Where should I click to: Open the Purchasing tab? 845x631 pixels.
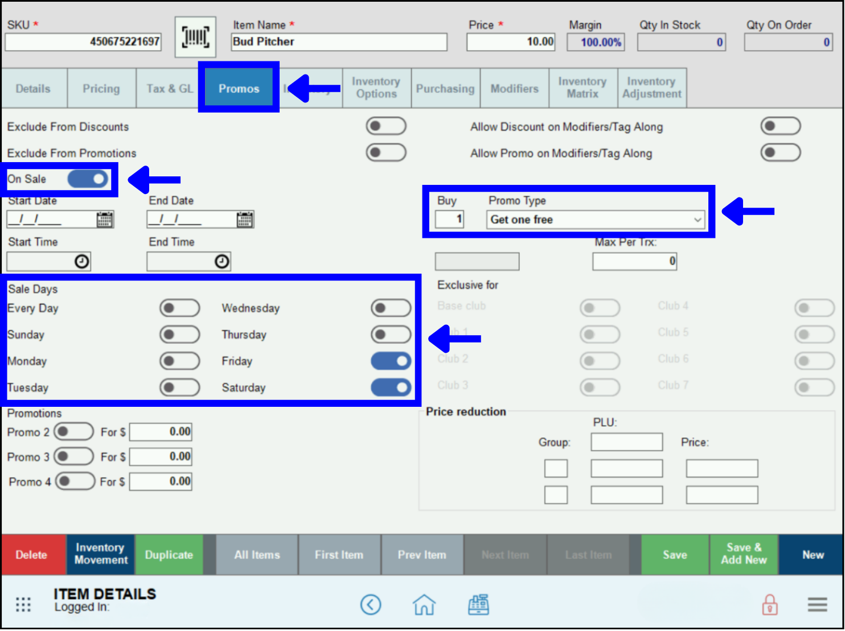[445, 89]
